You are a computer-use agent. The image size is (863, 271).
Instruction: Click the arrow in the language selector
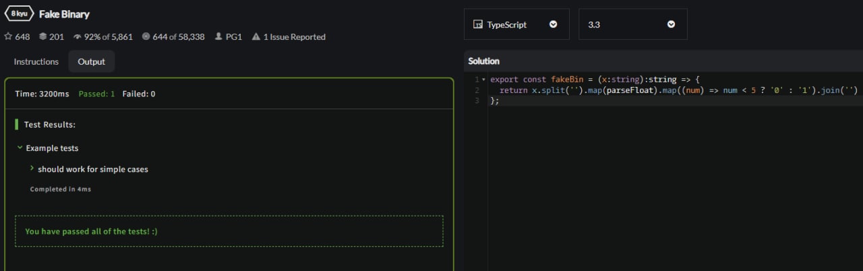554,24
